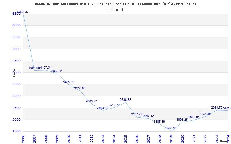
Task: Click the 2018 year label on x-axis
Action: tap(160, 139)
